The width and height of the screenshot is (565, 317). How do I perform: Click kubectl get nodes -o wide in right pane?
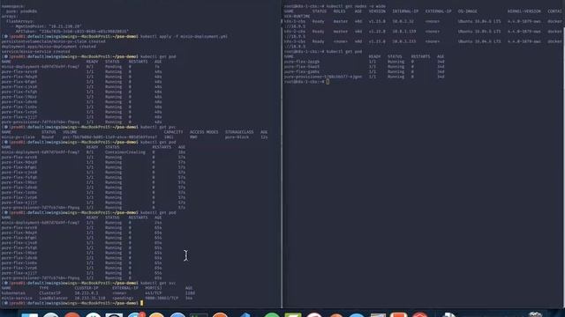[356, 6]
